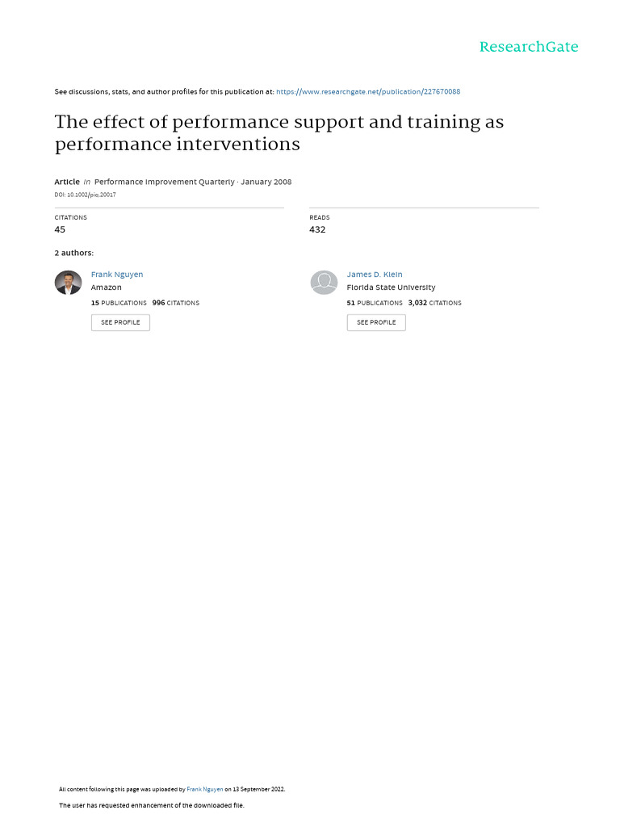Click the ResearchGate logo
The height and width of the screenshot is (827, 620).
[x=528, y=47]
